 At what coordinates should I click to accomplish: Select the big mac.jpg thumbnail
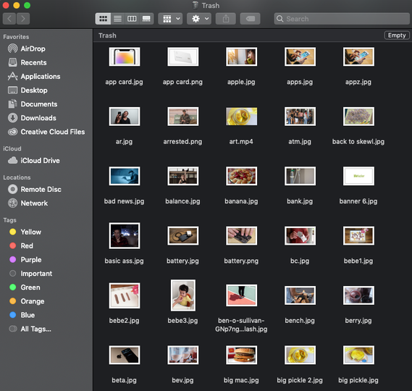[241, 355]
